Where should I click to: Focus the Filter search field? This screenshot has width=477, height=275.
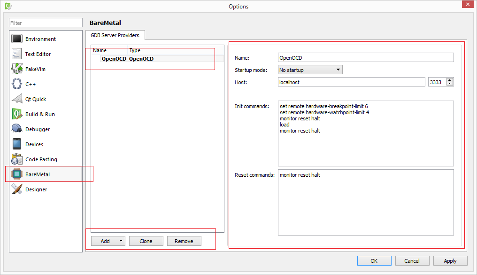pos(46,23)
